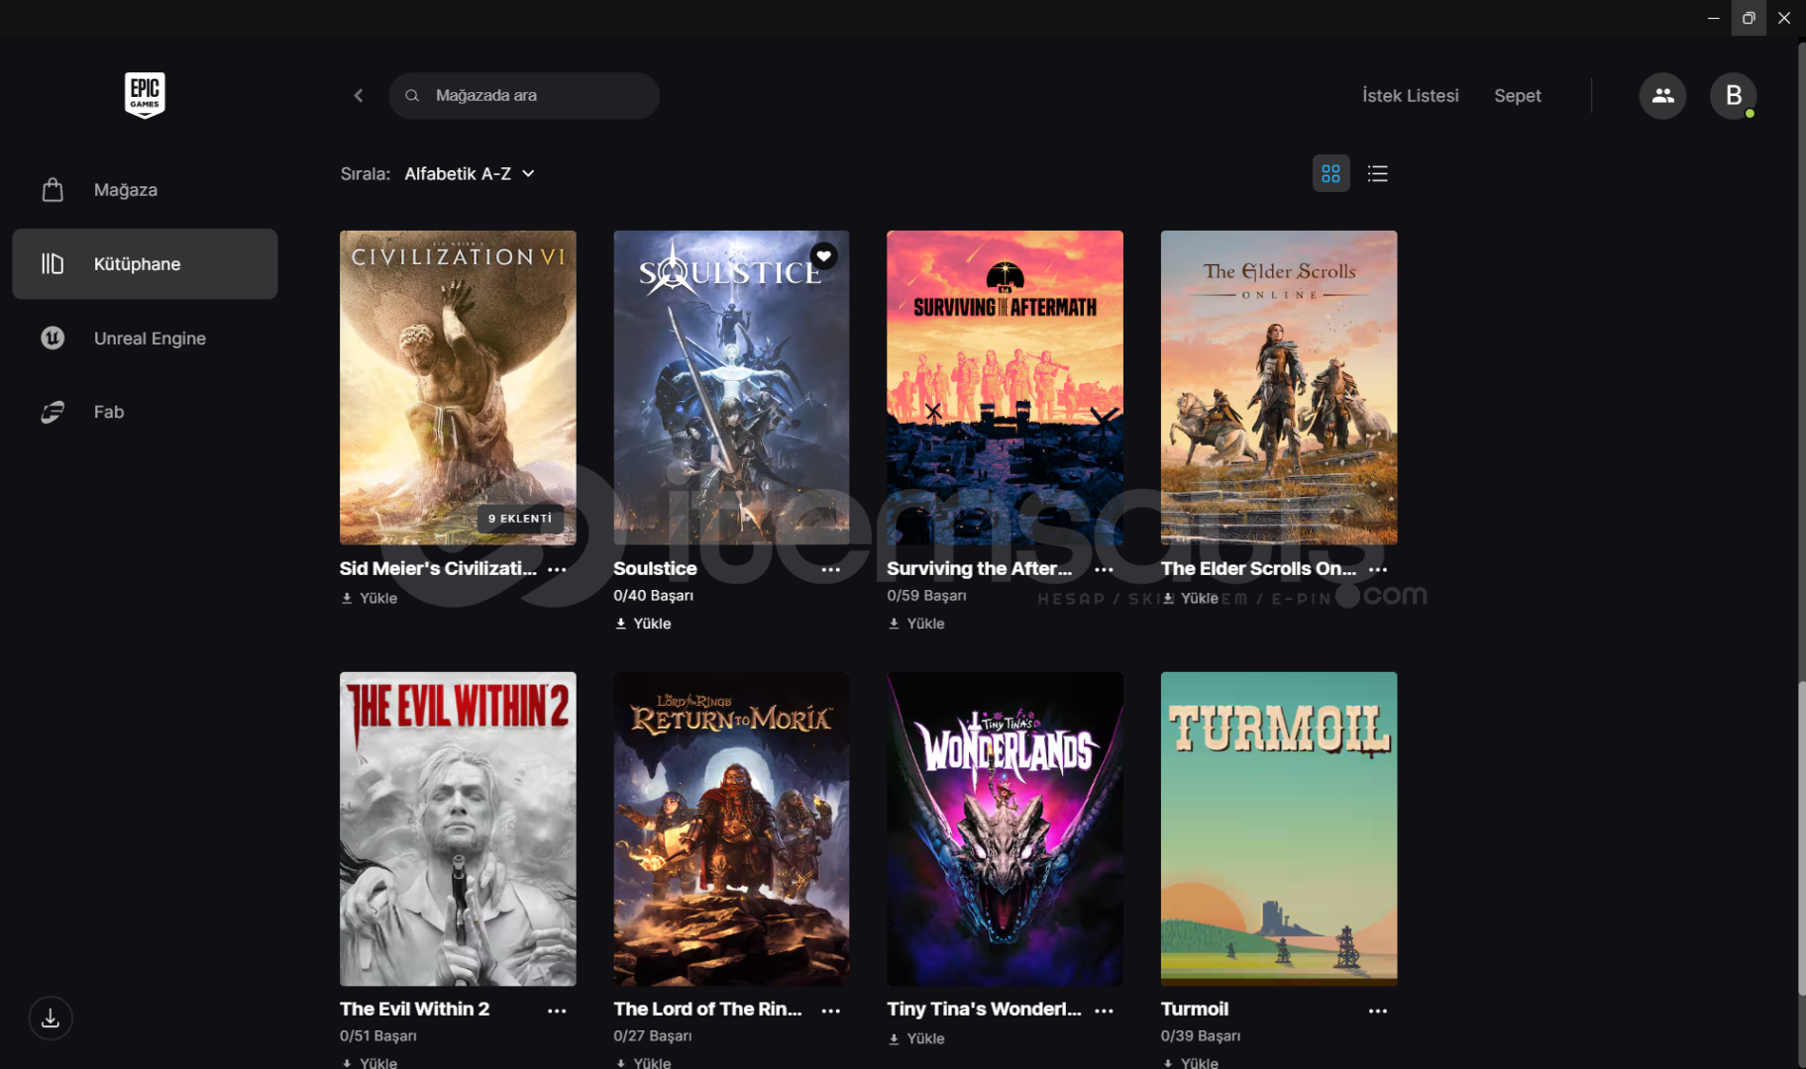Open the B profile avatar menu
The height and width of the screenshot is (1069, 1806).
[1733, 96]
